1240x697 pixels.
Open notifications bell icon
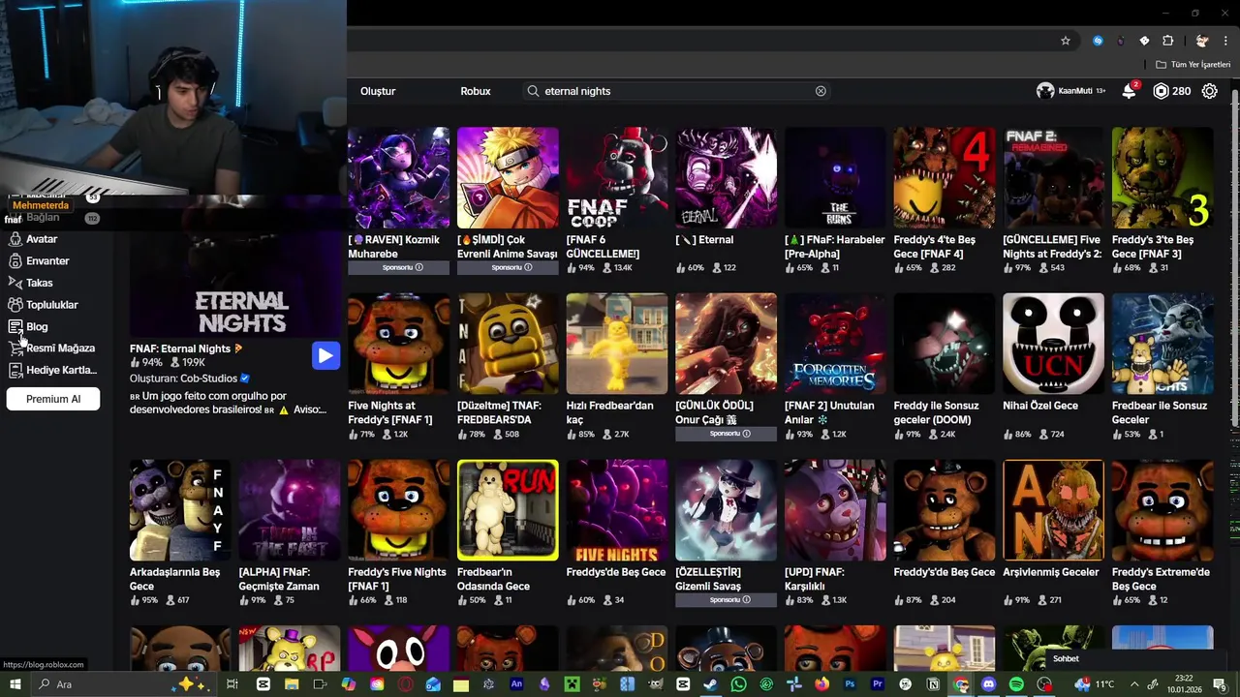point(1129,91)
